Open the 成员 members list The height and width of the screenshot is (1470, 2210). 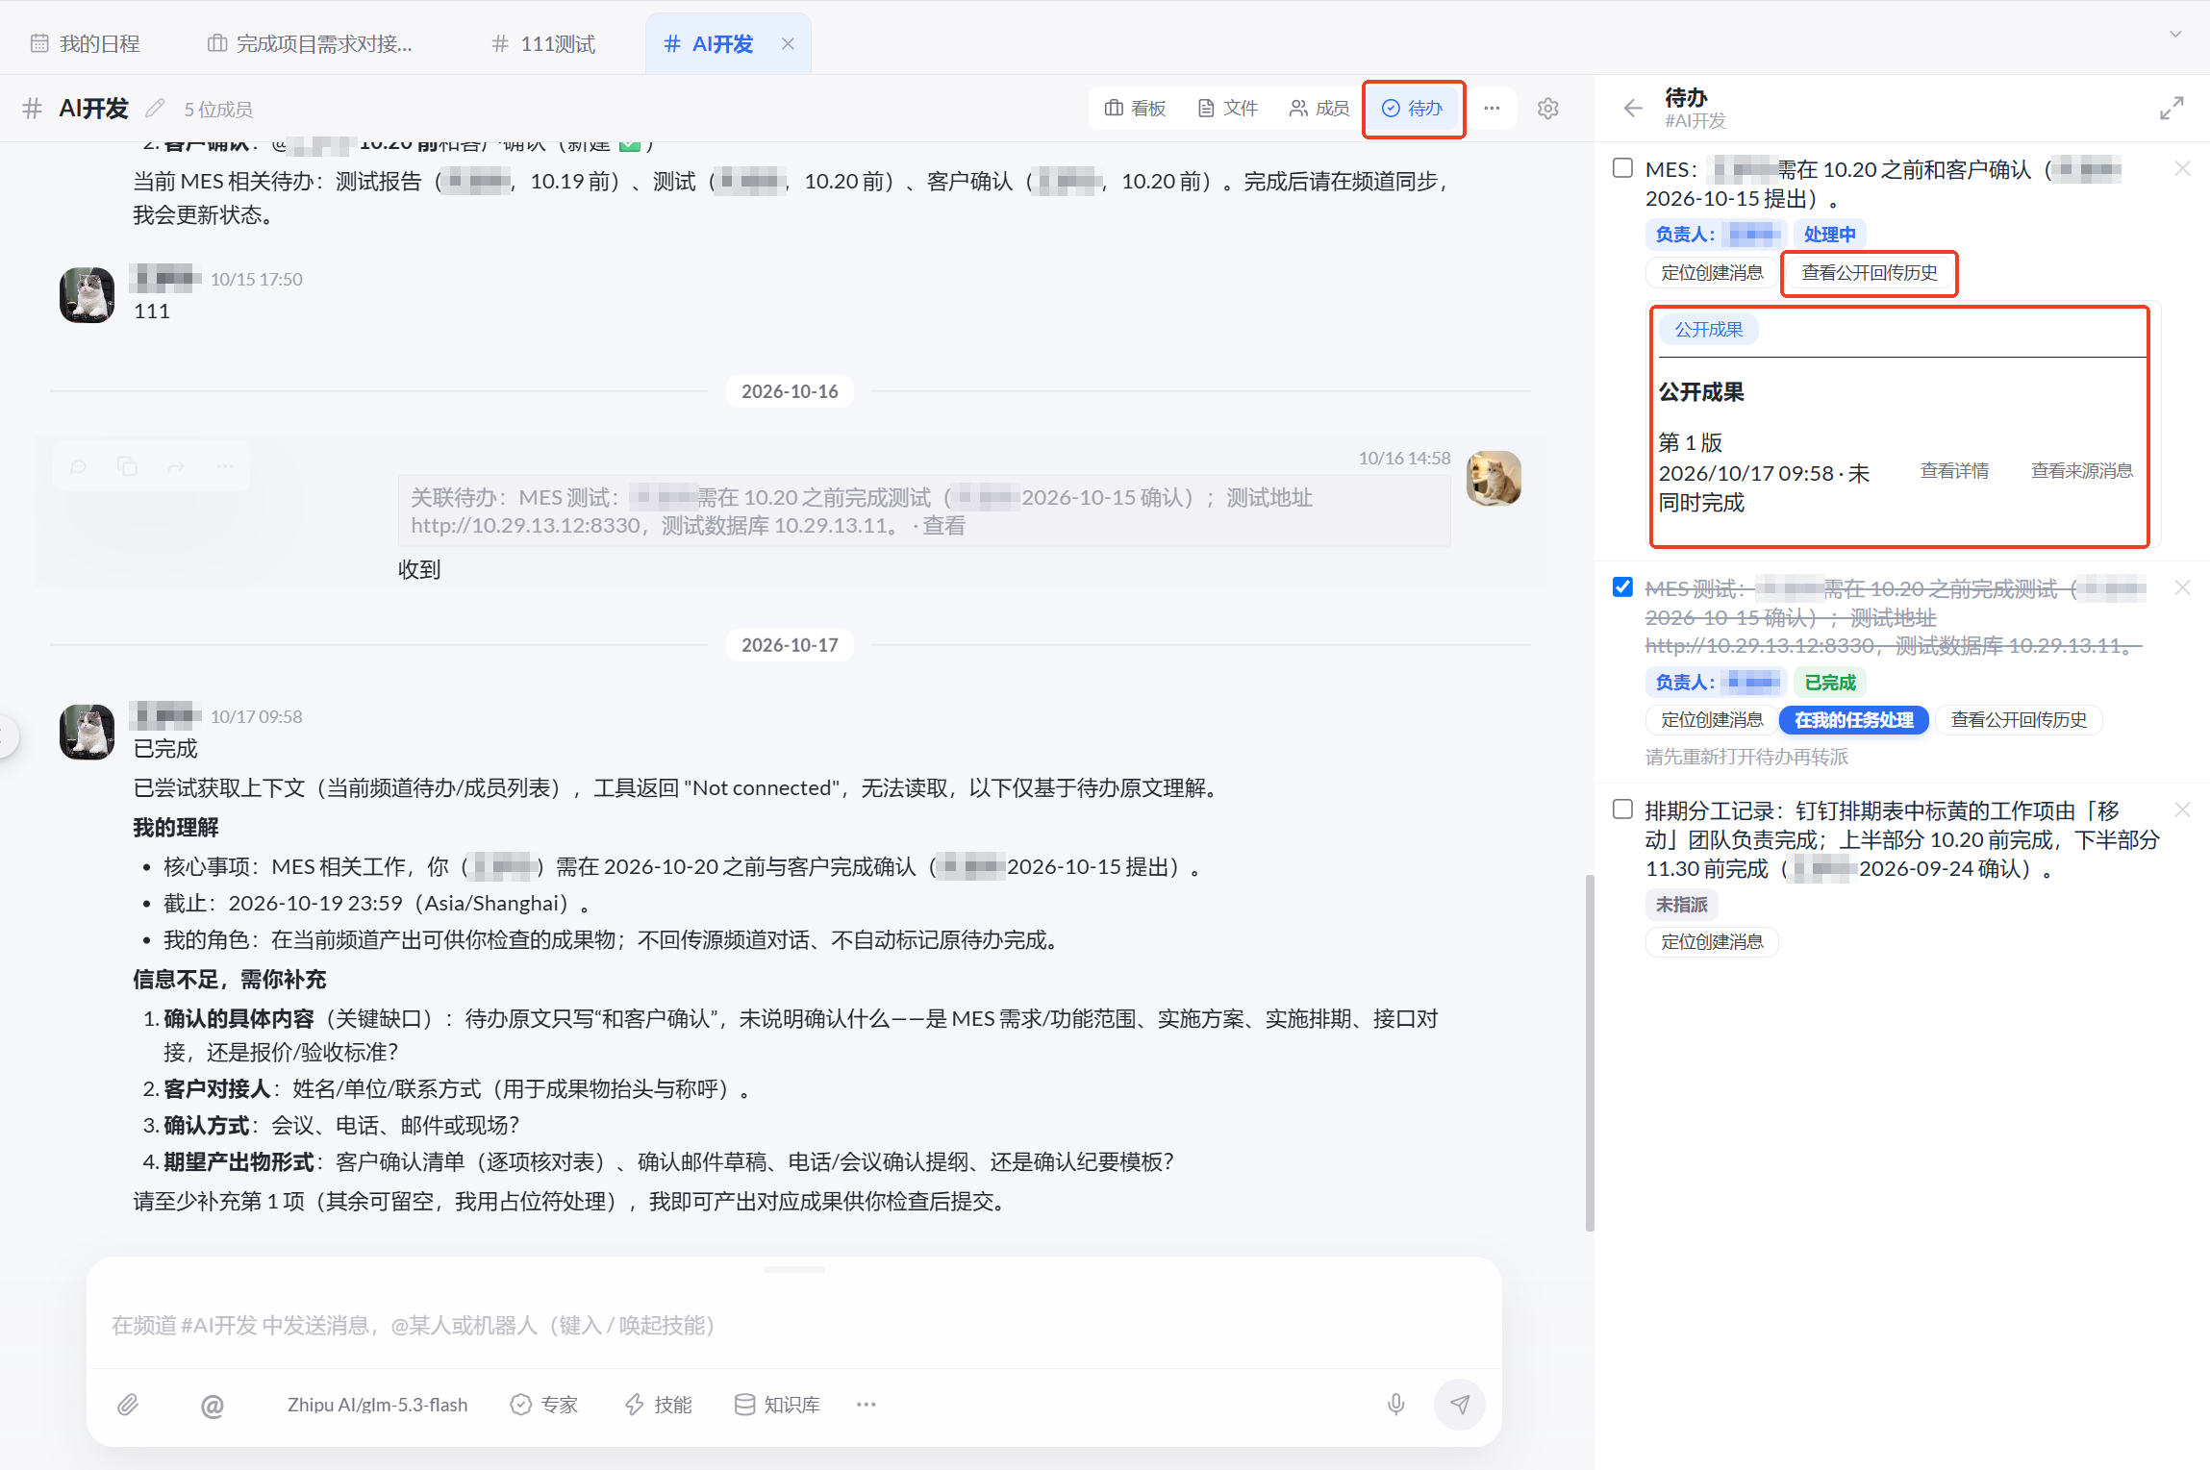point(1319,109)
